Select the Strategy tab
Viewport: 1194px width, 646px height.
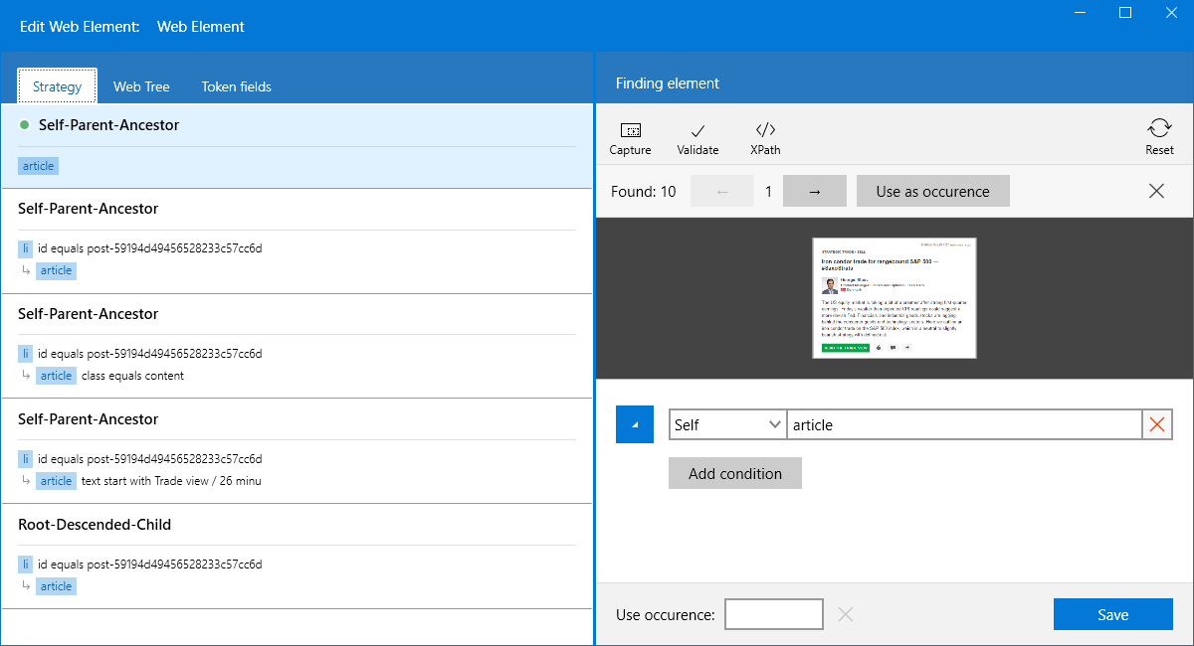point(57,86)
